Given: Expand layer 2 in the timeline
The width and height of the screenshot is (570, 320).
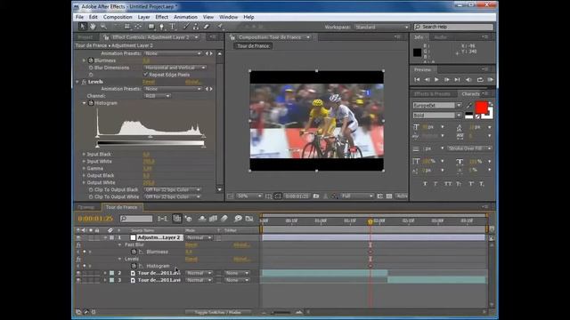Looking at the screenshot, I should click(x=105, y=273).
